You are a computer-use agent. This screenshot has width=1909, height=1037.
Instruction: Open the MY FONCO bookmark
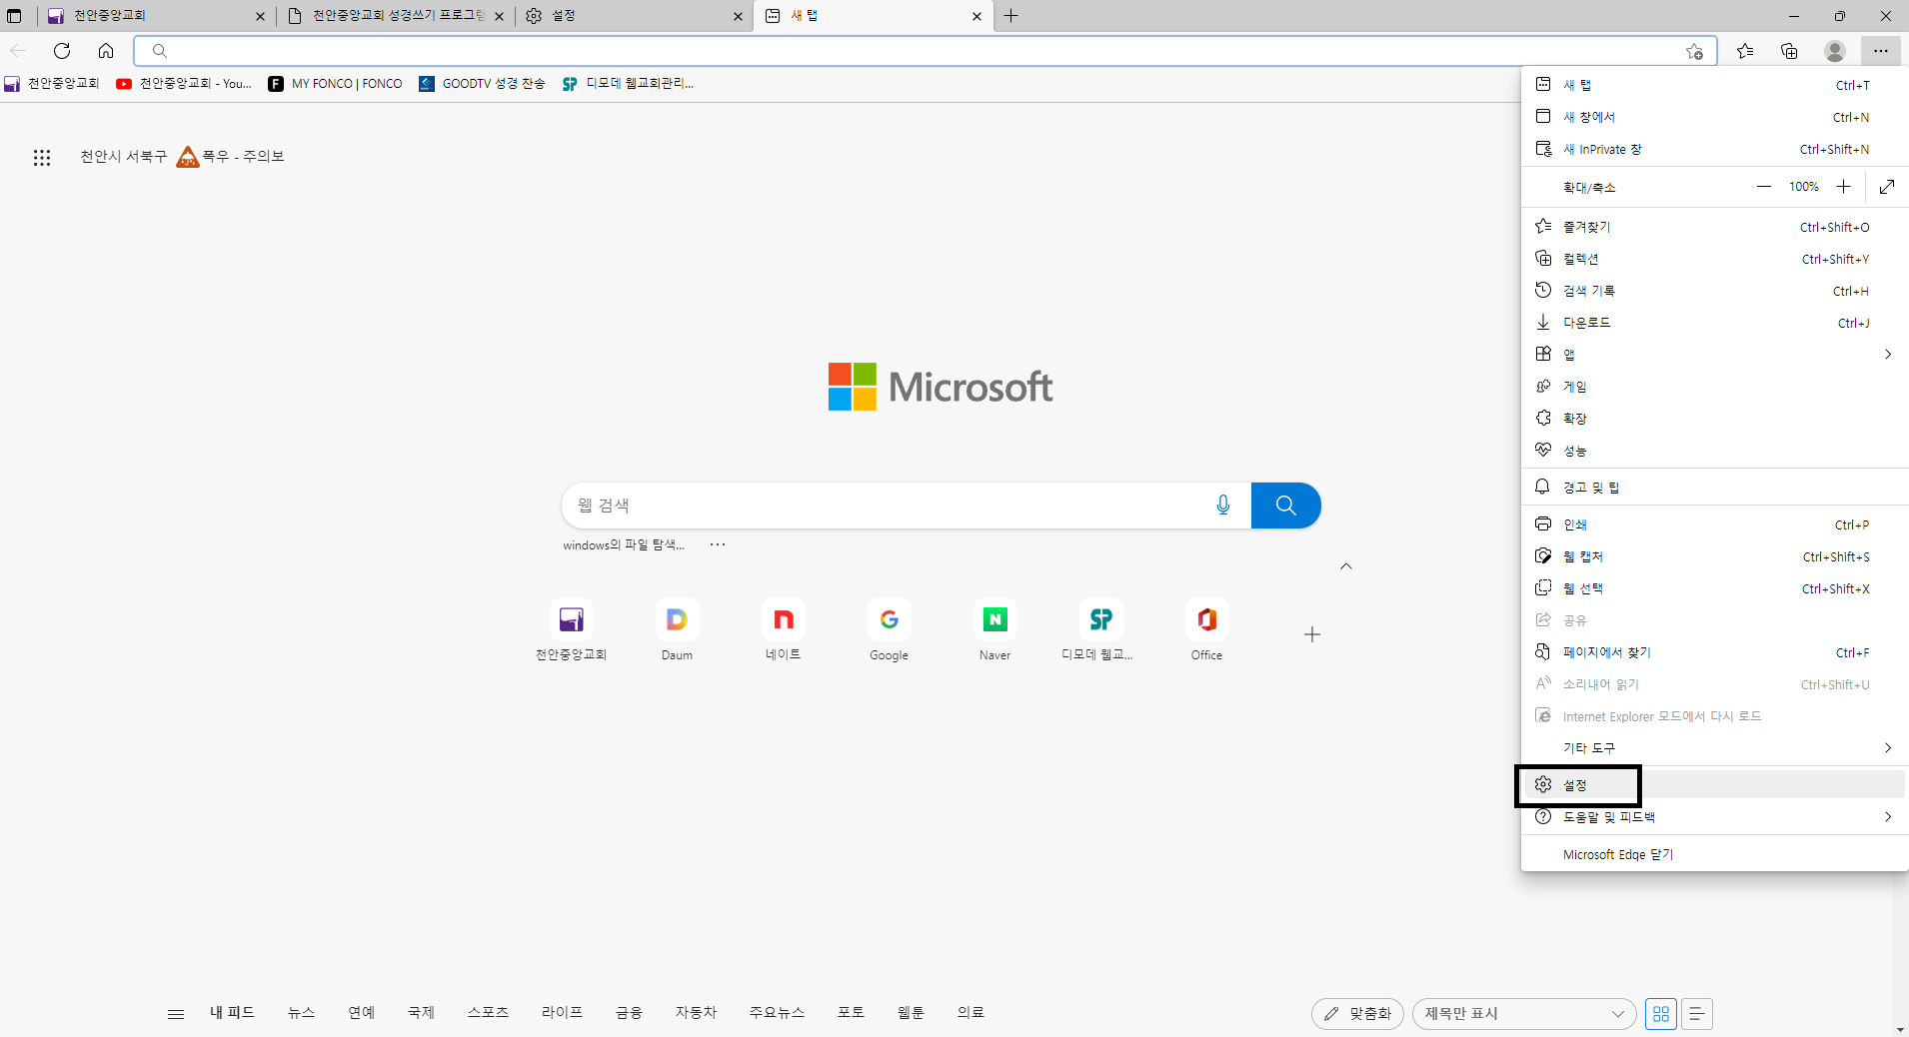(x=336, y=84)
